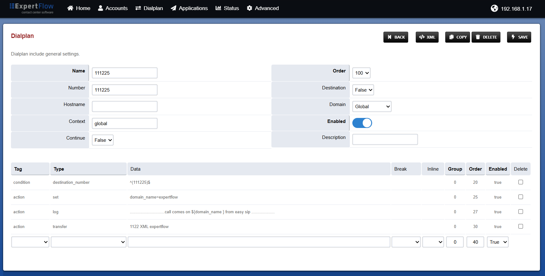
Task: Expand the Continue dropdown set to False
Action: pyautogui.click(x=103, y=140)
